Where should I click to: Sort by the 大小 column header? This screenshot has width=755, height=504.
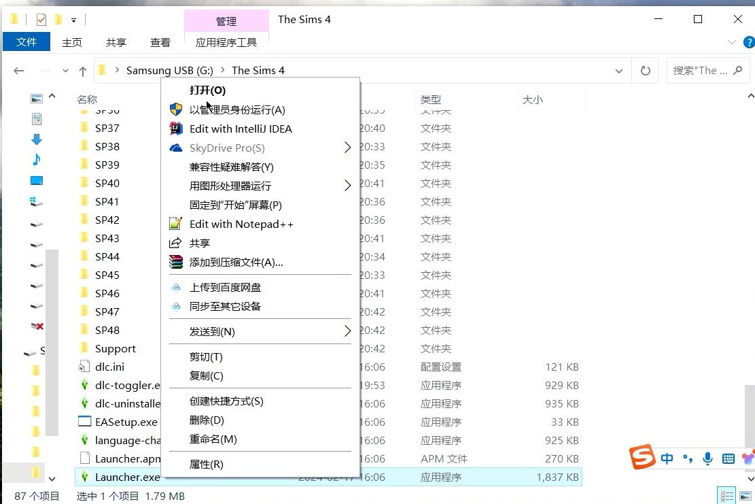tap(533, 99)
